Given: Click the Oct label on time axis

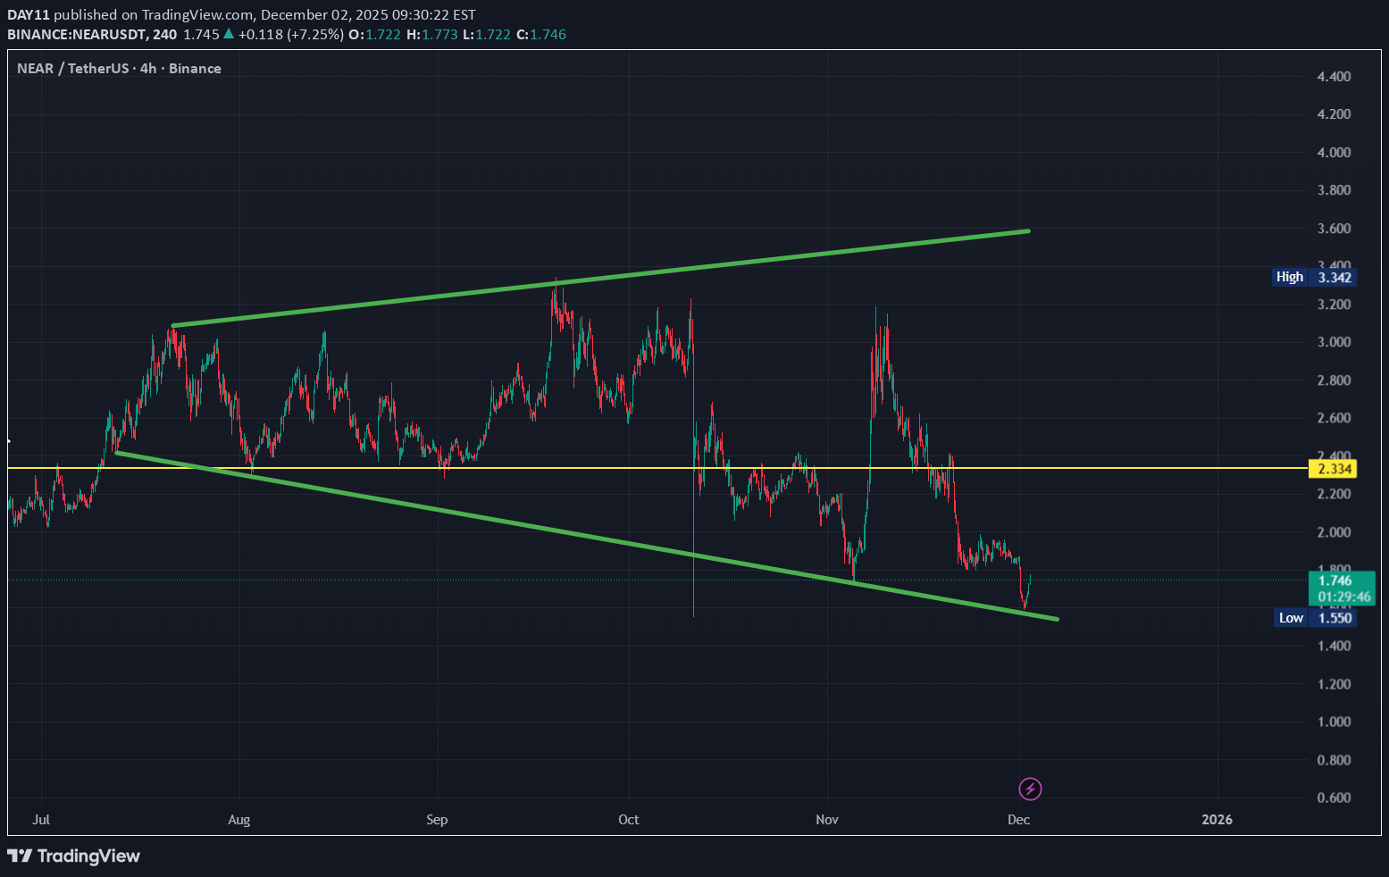Looking at the screenshot, I should (629, 820).
